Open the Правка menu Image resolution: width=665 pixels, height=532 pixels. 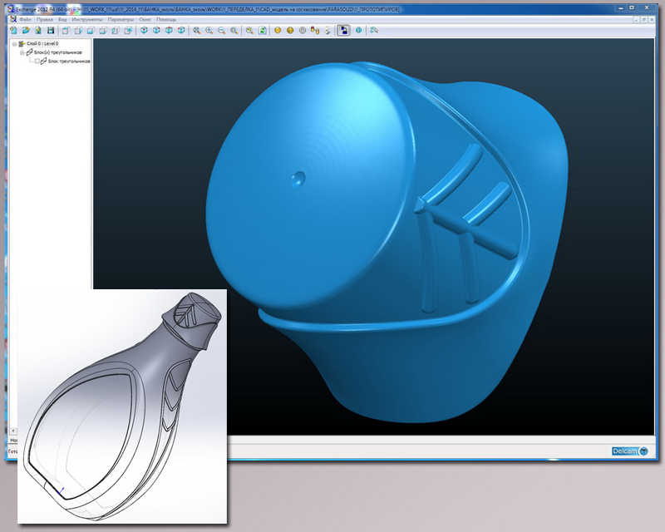45,19
